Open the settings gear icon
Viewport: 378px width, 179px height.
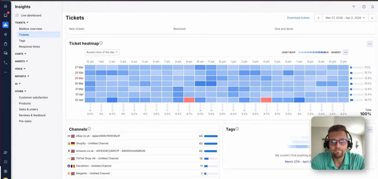click(x=6, y=171)
